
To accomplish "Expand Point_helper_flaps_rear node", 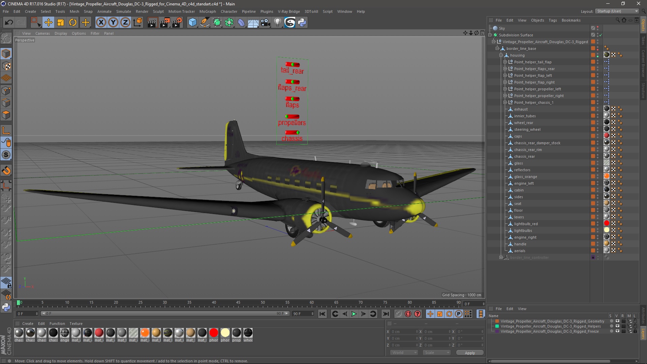I will click(x=505, y=69).
